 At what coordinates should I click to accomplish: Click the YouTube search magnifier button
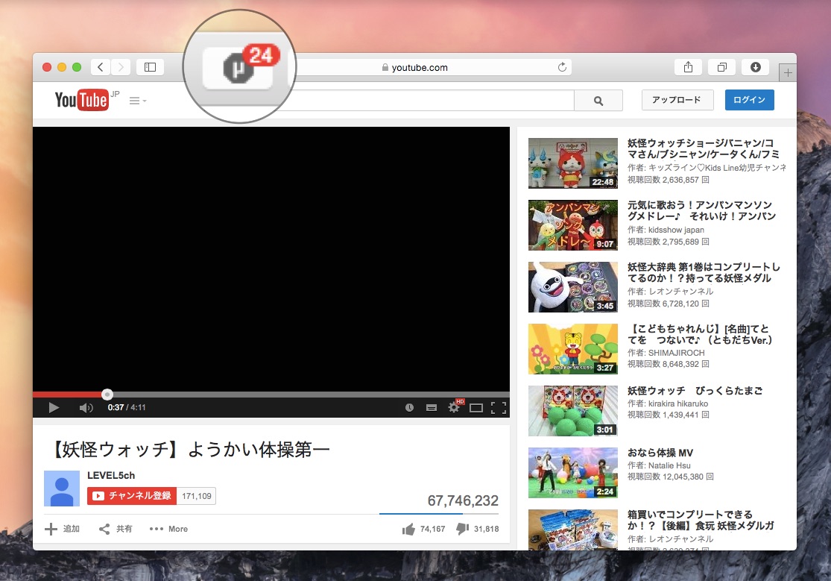coord(598,100)
